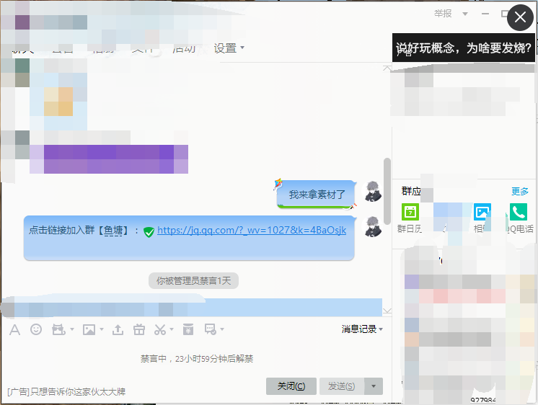Click 更多 to see more group apps
The height and width of the screenshot is (405, 538).
point(520,191)
